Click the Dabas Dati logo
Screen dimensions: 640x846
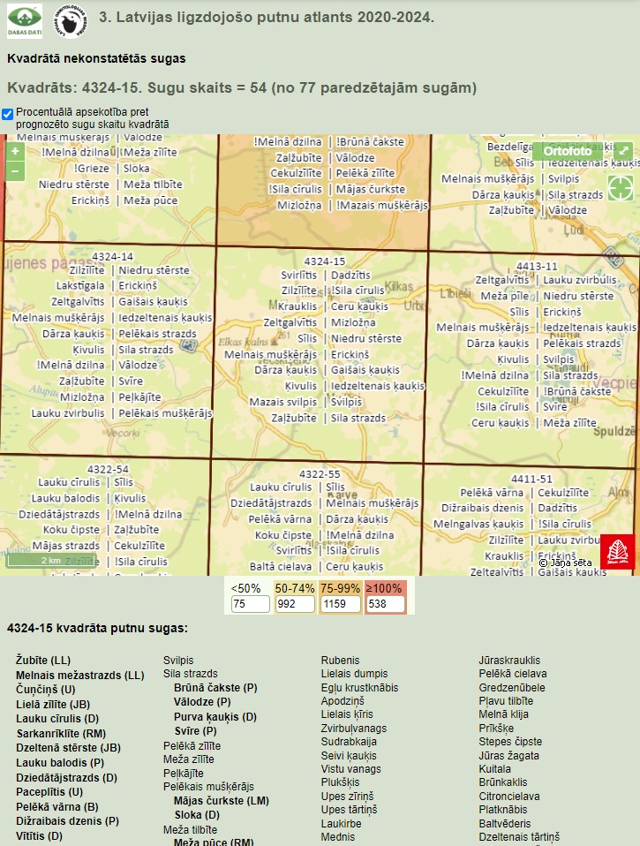click(24, 19)
